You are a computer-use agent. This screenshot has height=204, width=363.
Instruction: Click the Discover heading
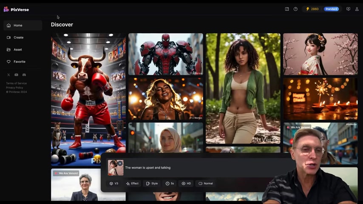pos(62,25)
